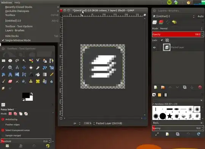Disable Select transparent areas option

coord(3,130)
